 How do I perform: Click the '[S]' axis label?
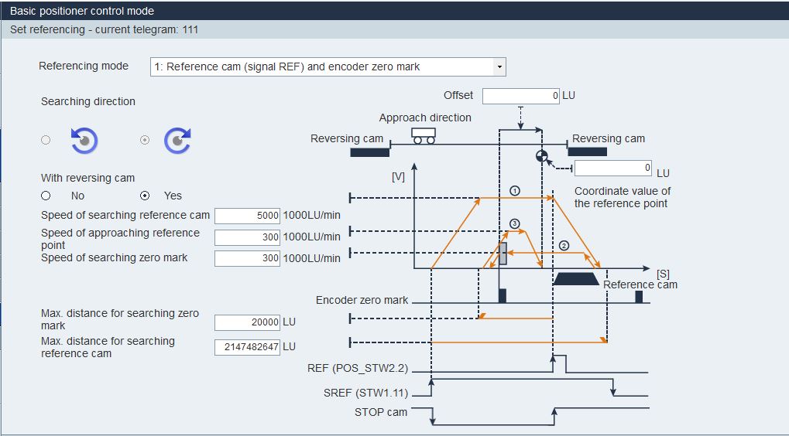[664, 274]
